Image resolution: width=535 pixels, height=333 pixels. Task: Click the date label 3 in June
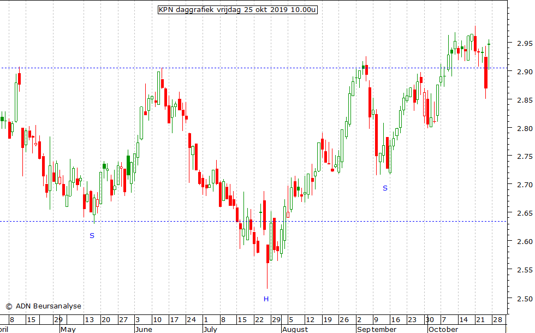pyautogui.click(x=138, y=320)
